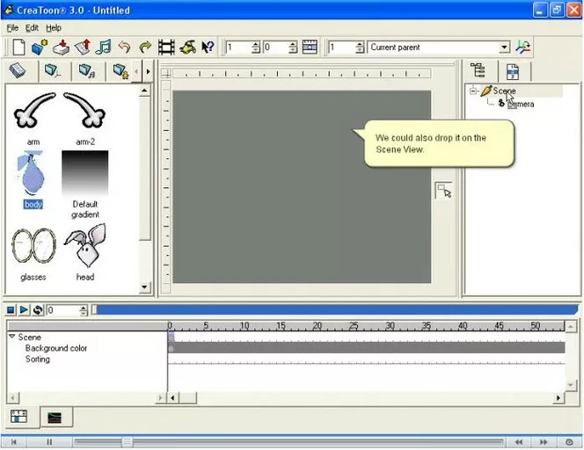Open the scene tree hierarchy tab

(x=478, y=71)
